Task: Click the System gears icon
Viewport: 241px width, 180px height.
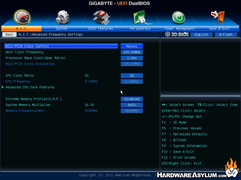Action: tap(62, 17)
